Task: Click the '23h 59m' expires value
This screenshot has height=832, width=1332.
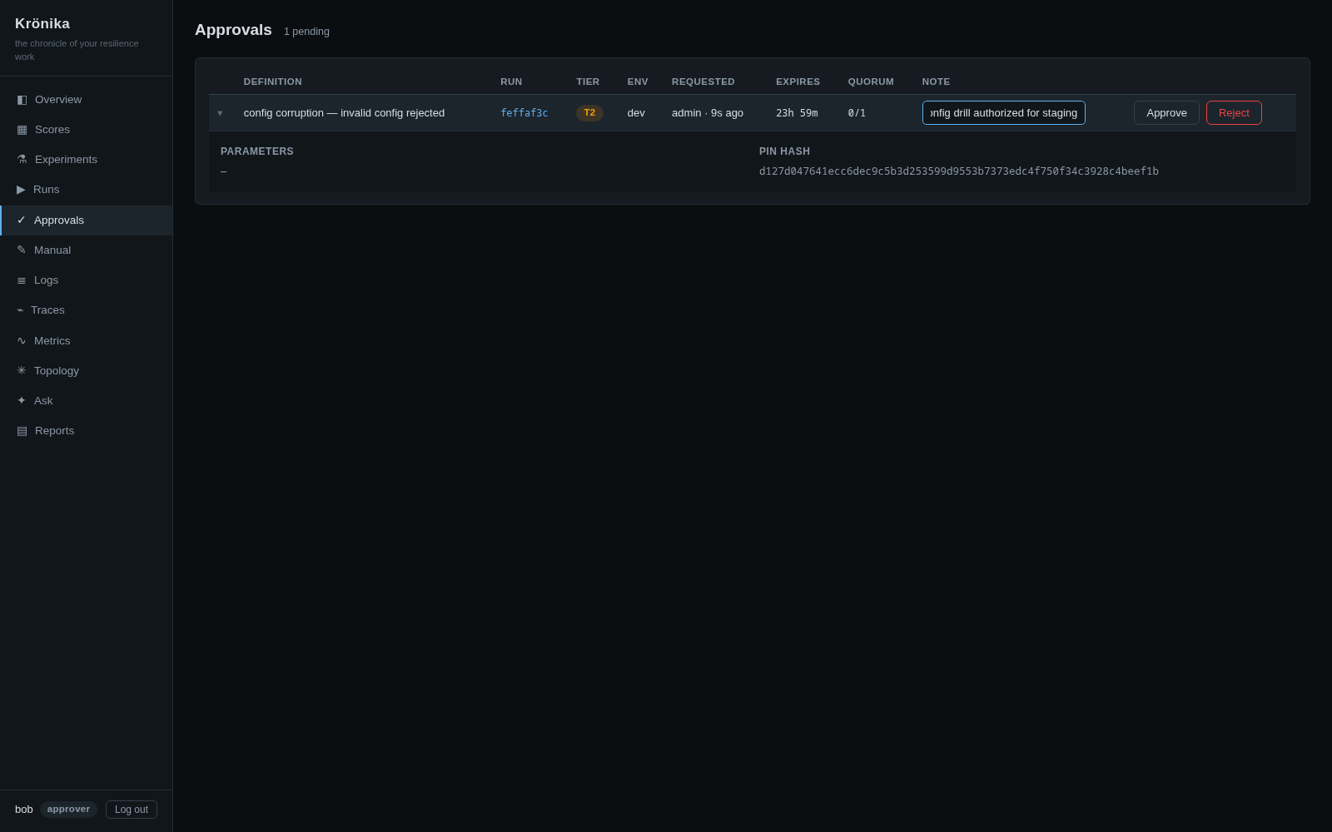Action: tap(797, 113)
